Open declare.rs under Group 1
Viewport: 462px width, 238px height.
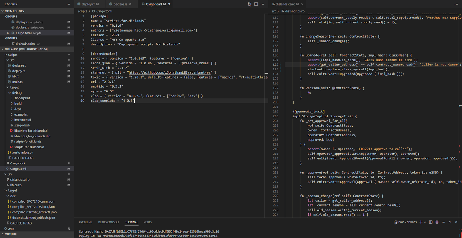click(x=37, y=28)
